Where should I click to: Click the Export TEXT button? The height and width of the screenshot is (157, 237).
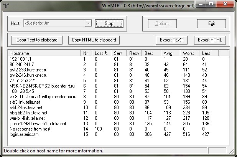click(x=171, y=40)
